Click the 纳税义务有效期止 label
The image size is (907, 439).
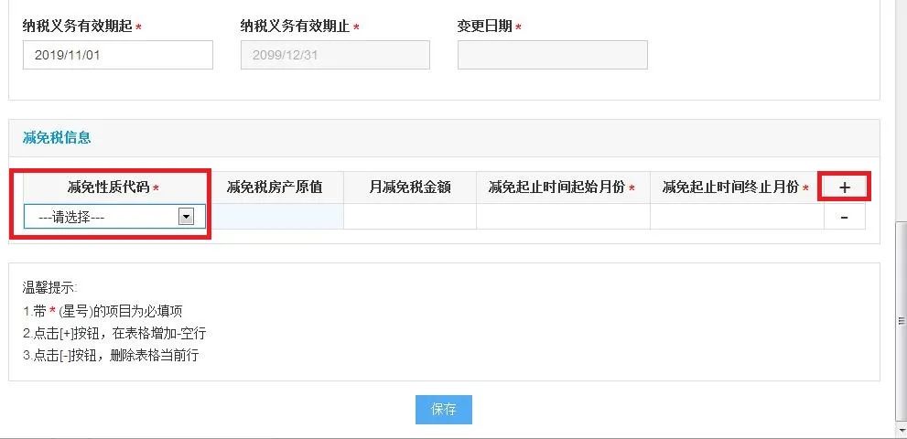(x=295, y=26)
